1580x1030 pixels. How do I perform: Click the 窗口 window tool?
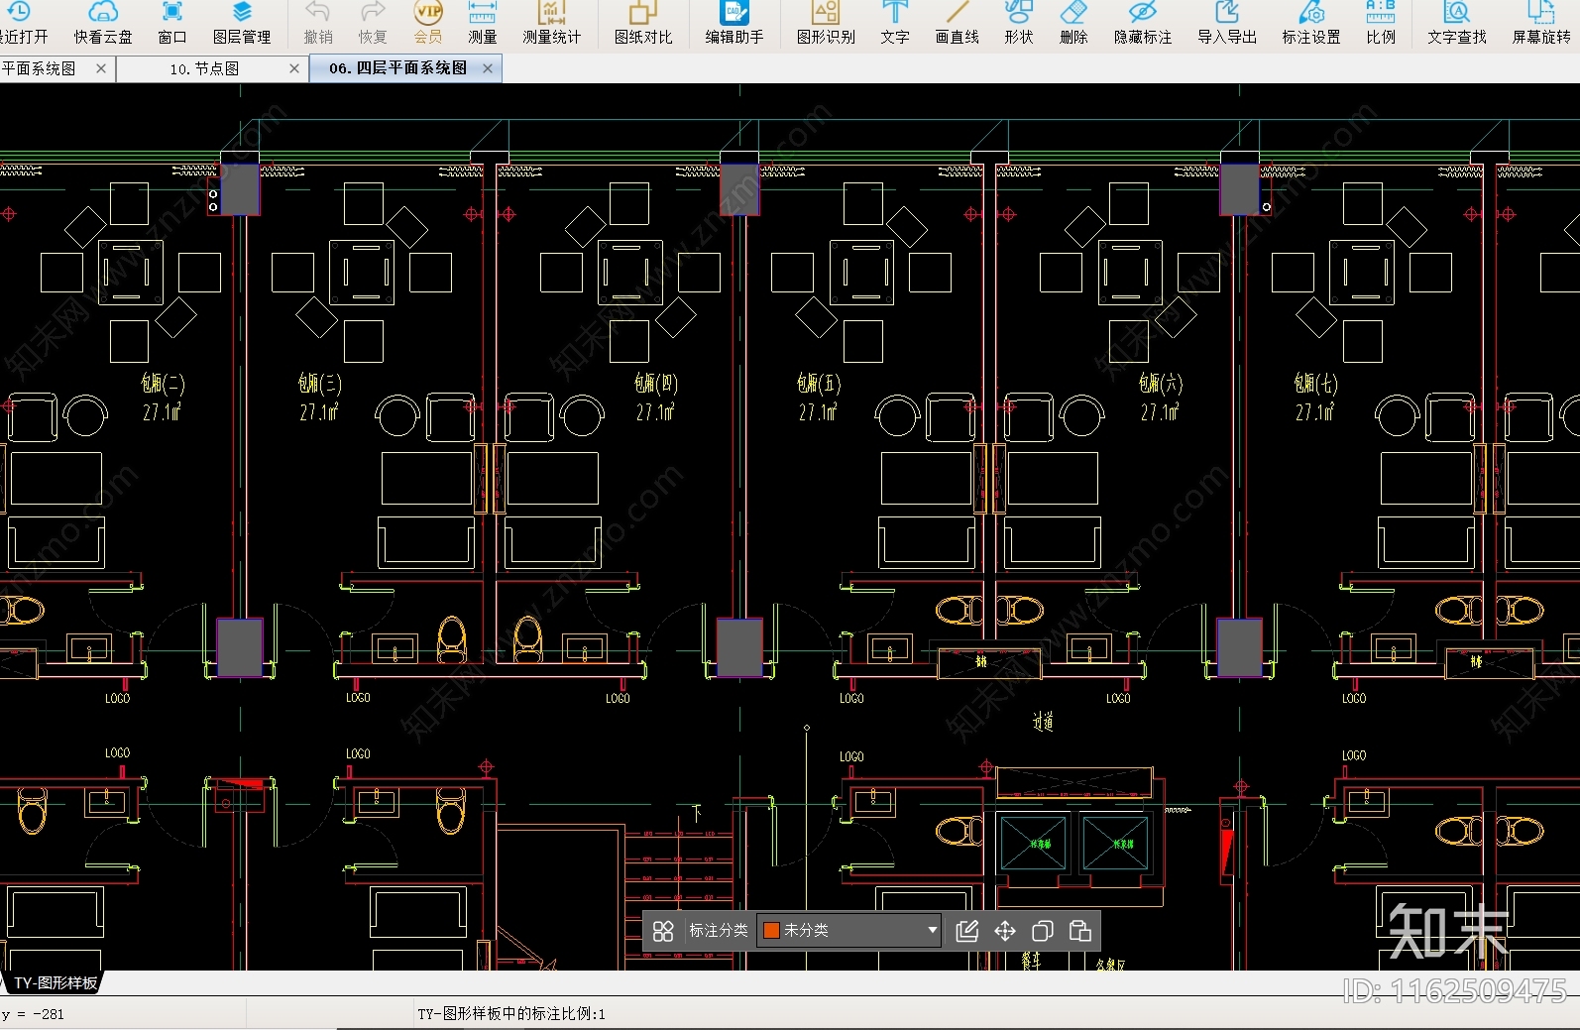tap(172, 24)
